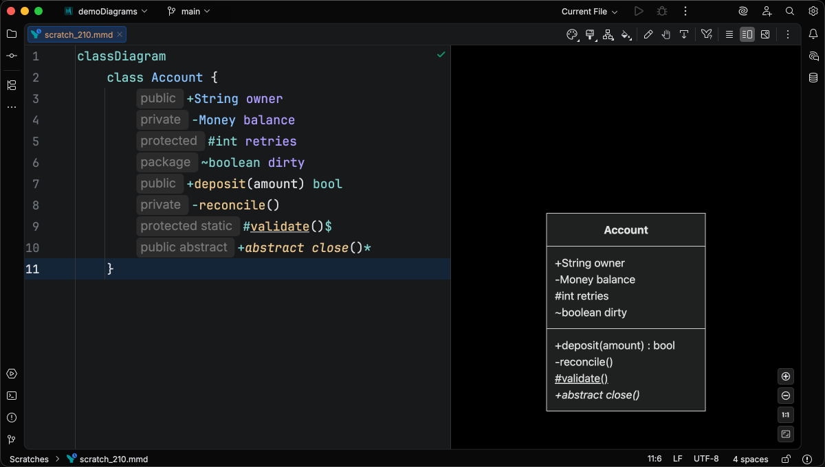Open the Project folder tool window
Image resolution: width=825 pixels, height=467 pixels.
tap(12, 34)
